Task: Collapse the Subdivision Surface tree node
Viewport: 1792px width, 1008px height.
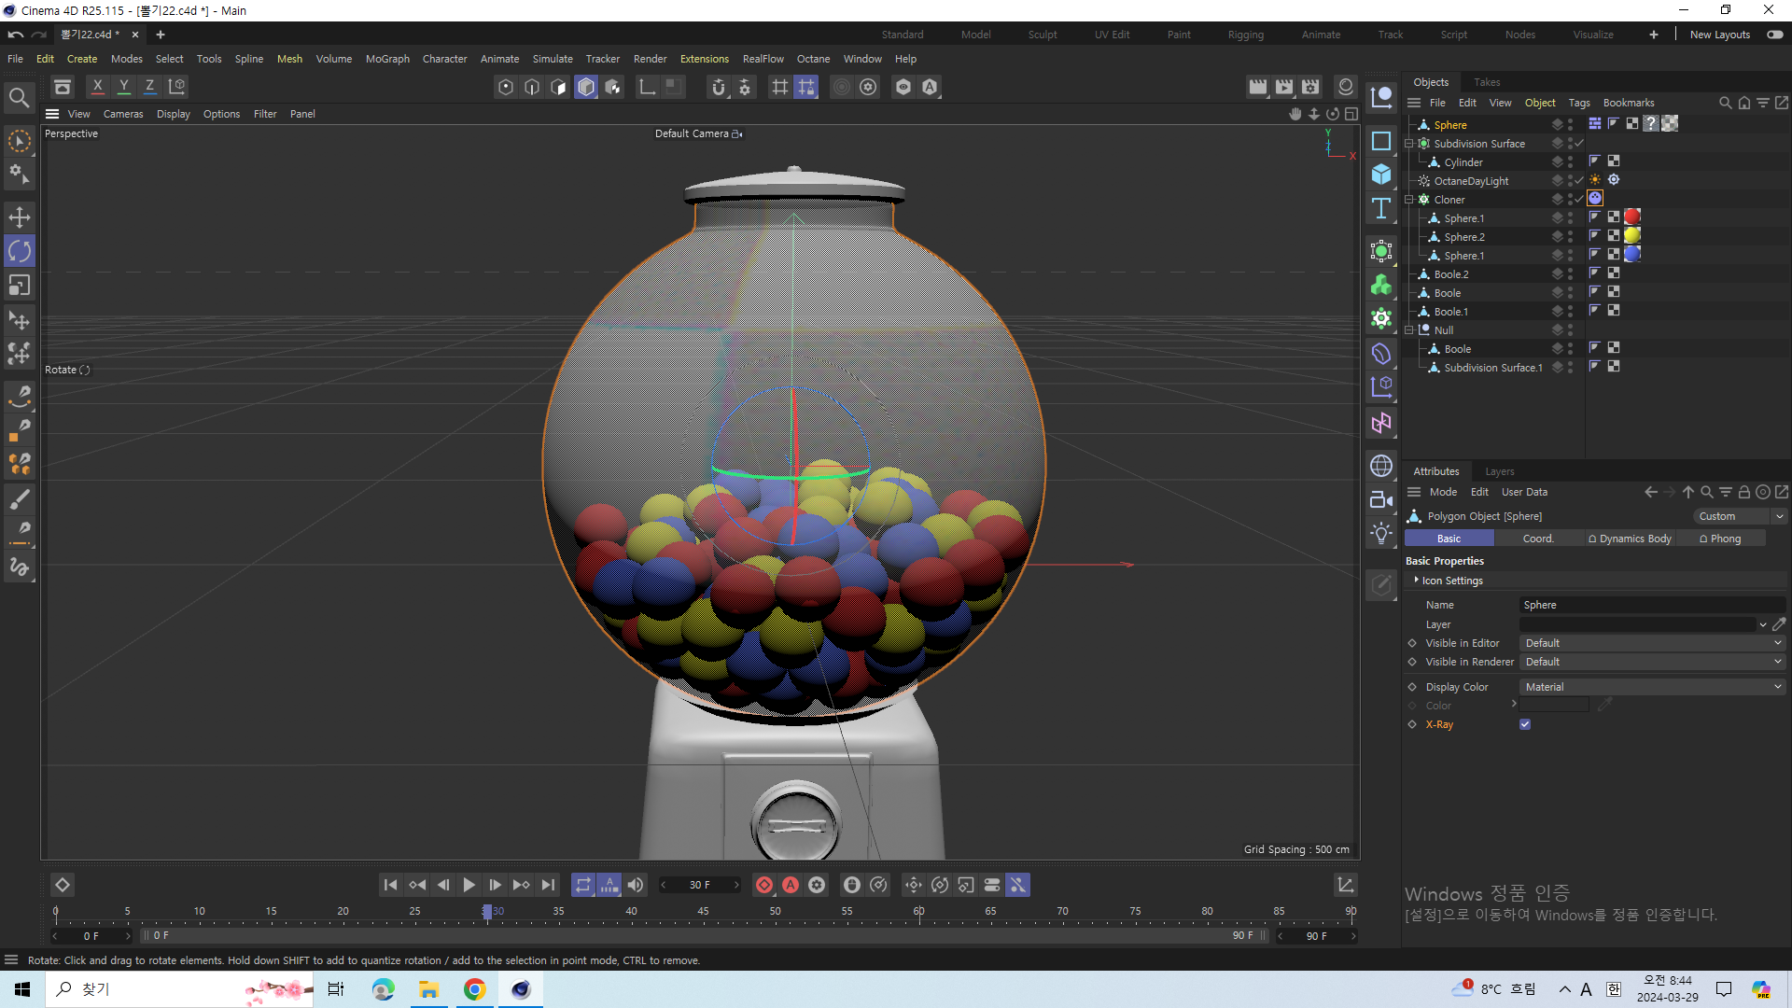Action: (x=1409, y=144)
